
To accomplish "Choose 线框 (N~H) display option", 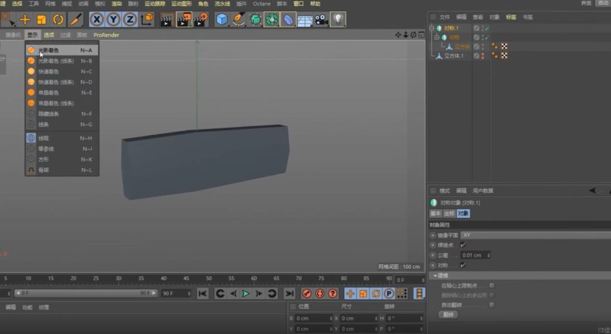I will tap(61, 138).
